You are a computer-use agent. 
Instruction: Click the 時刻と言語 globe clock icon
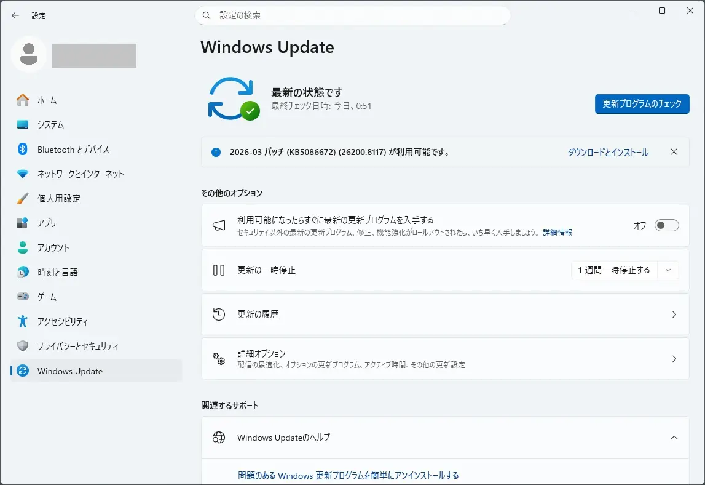23,272
